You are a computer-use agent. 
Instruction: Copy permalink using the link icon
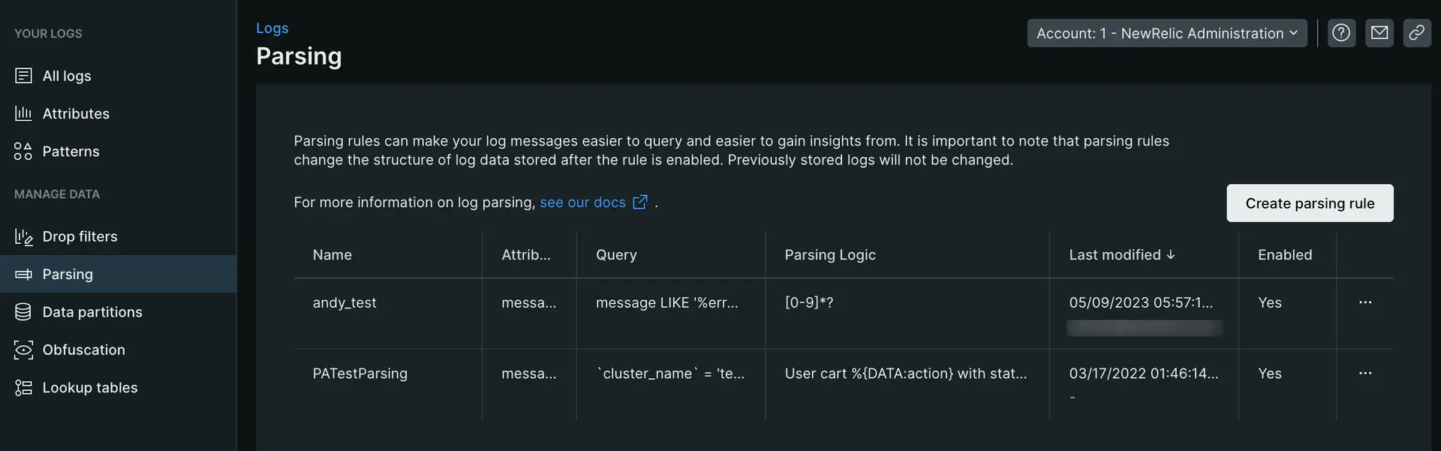pyautogui.click(x=1417, y=33)
